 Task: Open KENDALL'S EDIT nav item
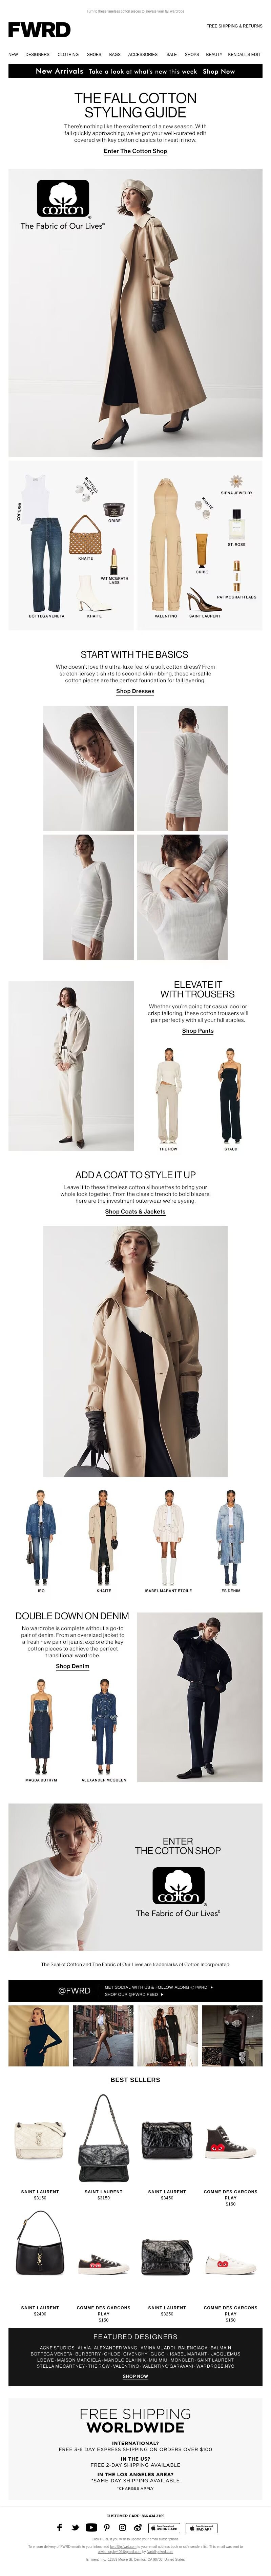(x=244, y=54)
